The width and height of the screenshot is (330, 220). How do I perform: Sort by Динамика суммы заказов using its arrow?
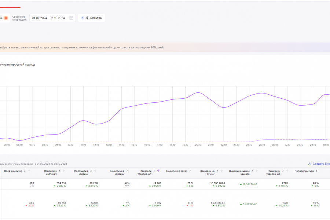[x=257, y=171]
